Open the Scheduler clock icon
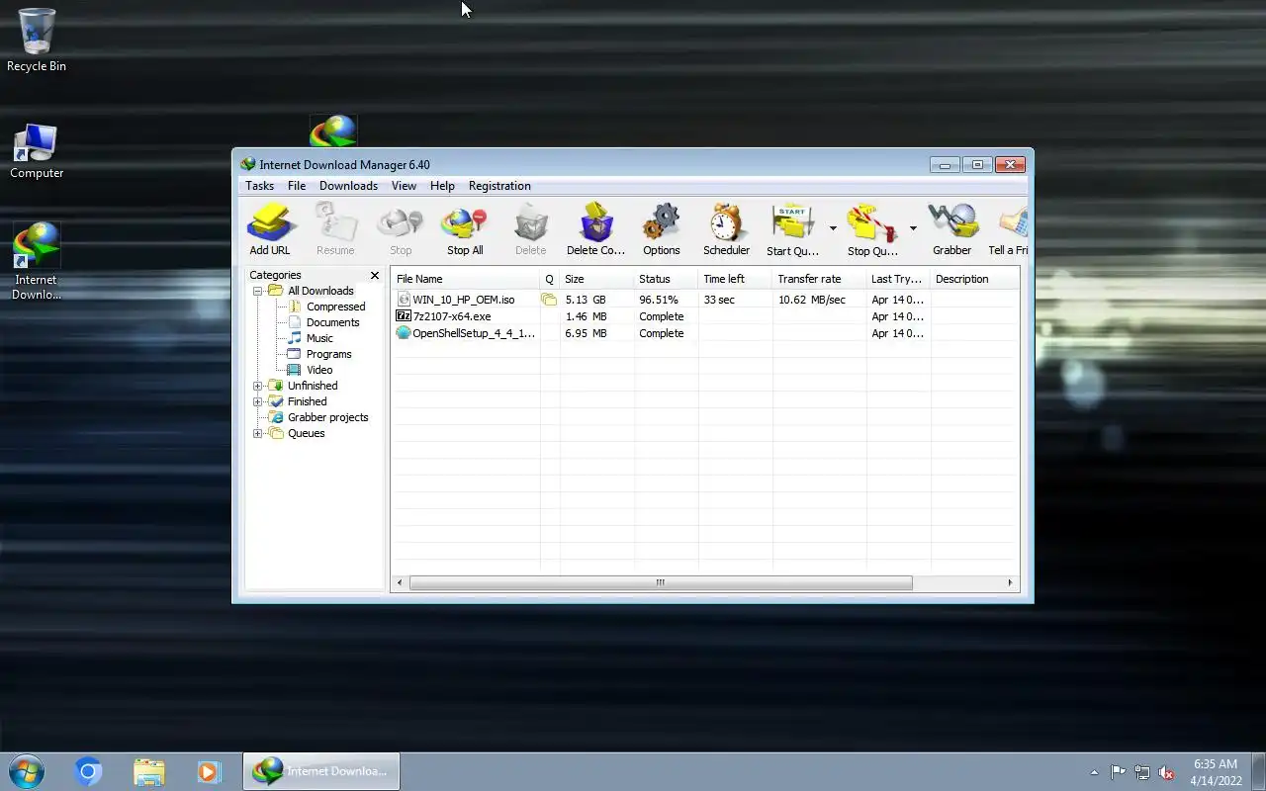The width and height of the screenshot is (1266, 791). point(726,229)
